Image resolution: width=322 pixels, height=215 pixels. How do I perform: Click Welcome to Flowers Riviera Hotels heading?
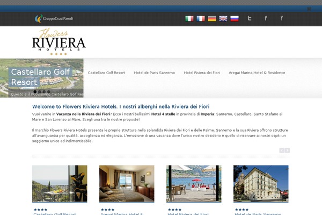coord(121,106)
